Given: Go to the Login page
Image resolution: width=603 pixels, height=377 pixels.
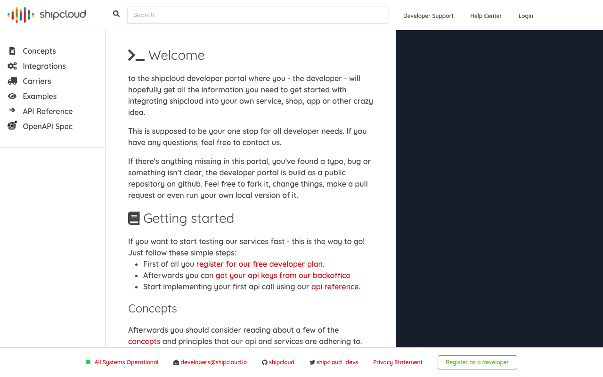Looking at the screenshot, I should pyautogui.click(x=526, y=16).
